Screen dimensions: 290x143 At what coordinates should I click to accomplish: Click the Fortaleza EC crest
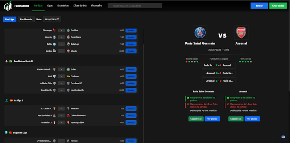[68, 83]
